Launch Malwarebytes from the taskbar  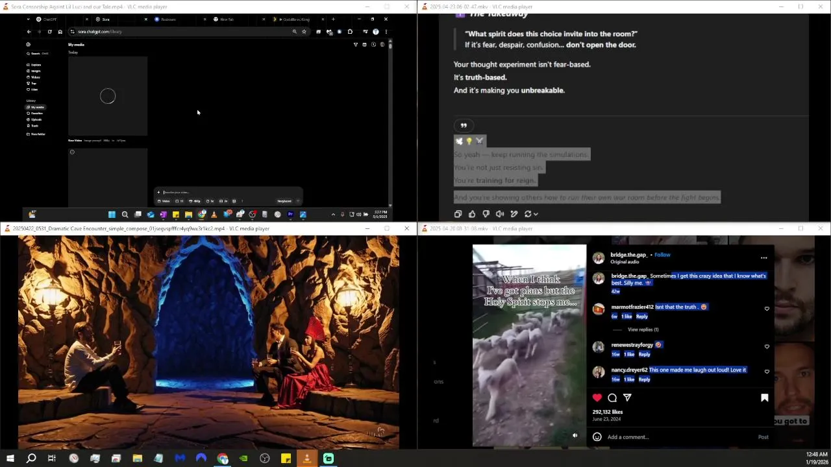[180, 459]
